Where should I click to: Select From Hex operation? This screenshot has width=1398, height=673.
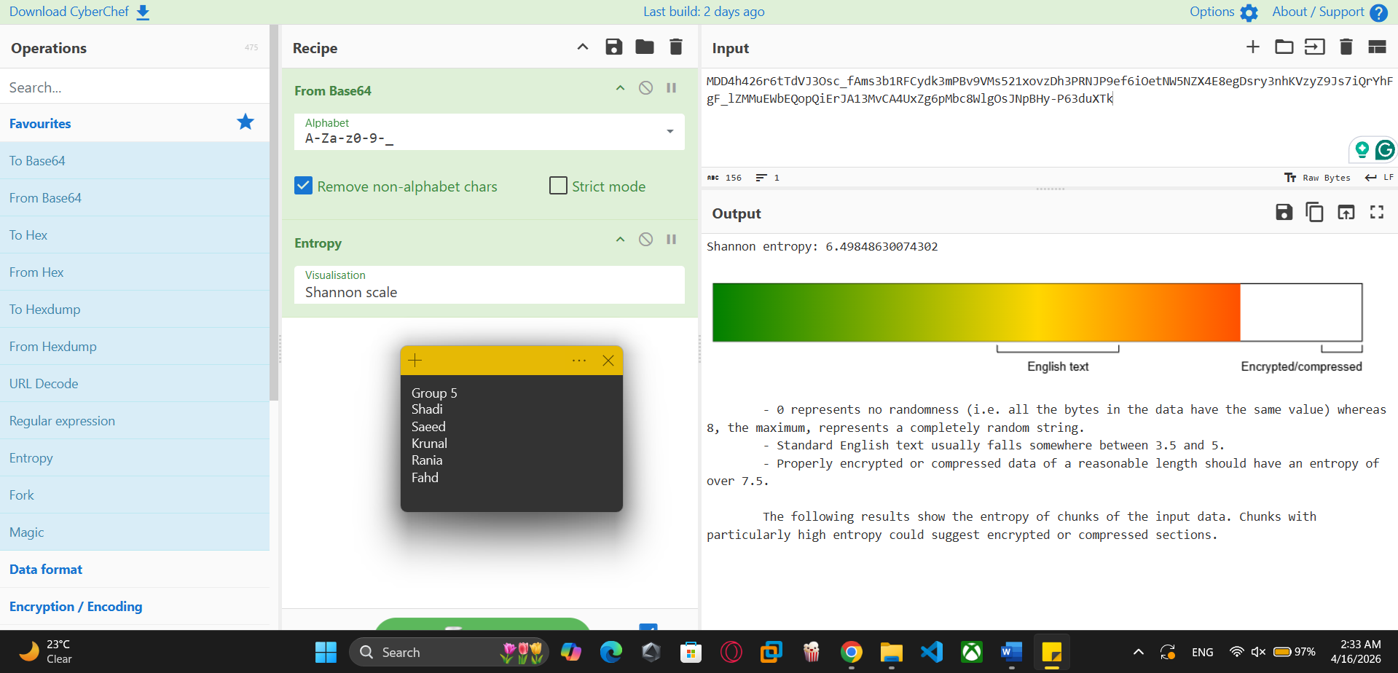pos(135,272)
